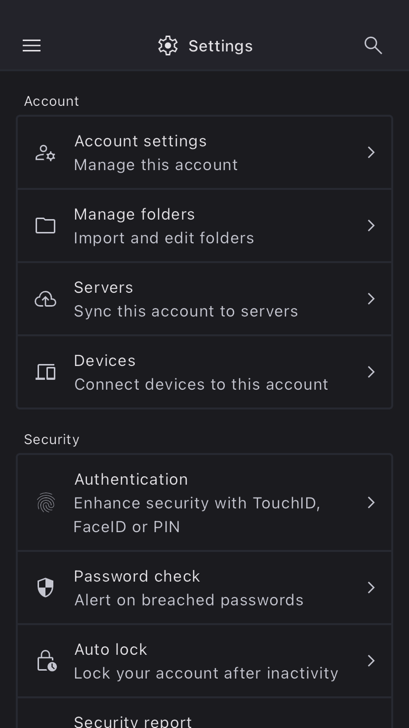Click the Auto lock padlock-clock icon
Image resolution: width=409 pixels, height=728 pixels.
coord(46,661)
